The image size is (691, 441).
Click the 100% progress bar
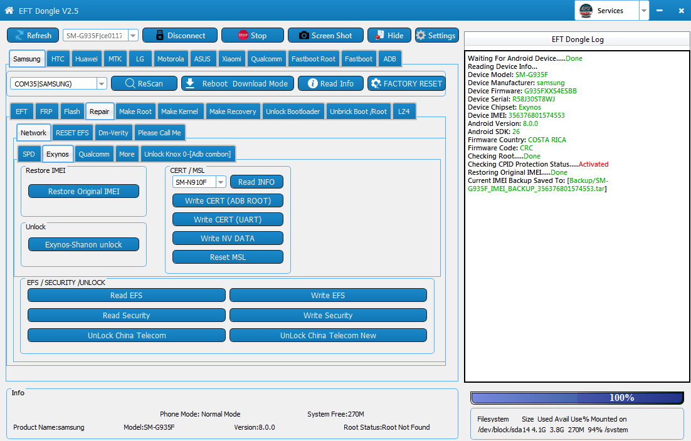[578, 398]
